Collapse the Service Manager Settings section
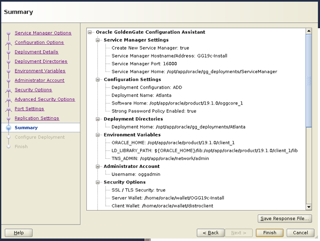Screen dimensions: 320x241 point(98,40)
